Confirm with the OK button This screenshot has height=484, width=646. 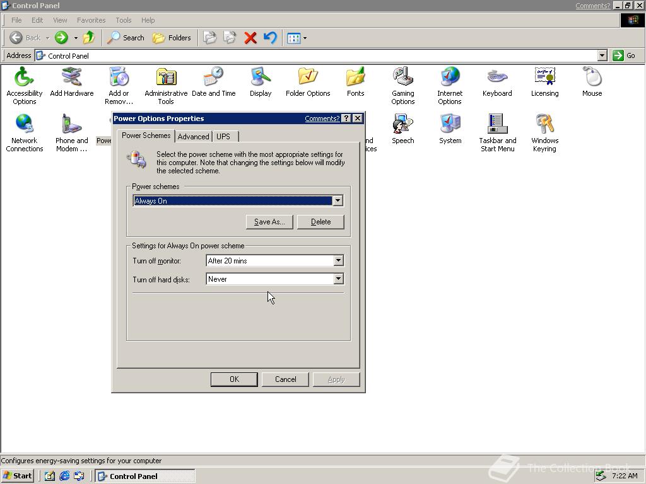(234, 379)
